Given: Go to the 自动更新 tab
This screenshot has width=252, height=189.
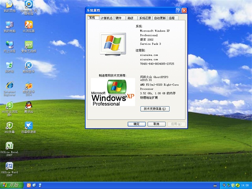Looking at the screenshot, I should tap(159, 18).
